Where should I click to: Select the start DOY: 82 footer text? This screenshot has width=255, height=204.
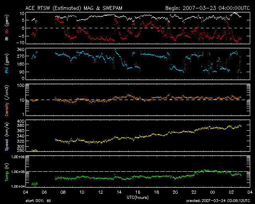click(x=38, y=201)
